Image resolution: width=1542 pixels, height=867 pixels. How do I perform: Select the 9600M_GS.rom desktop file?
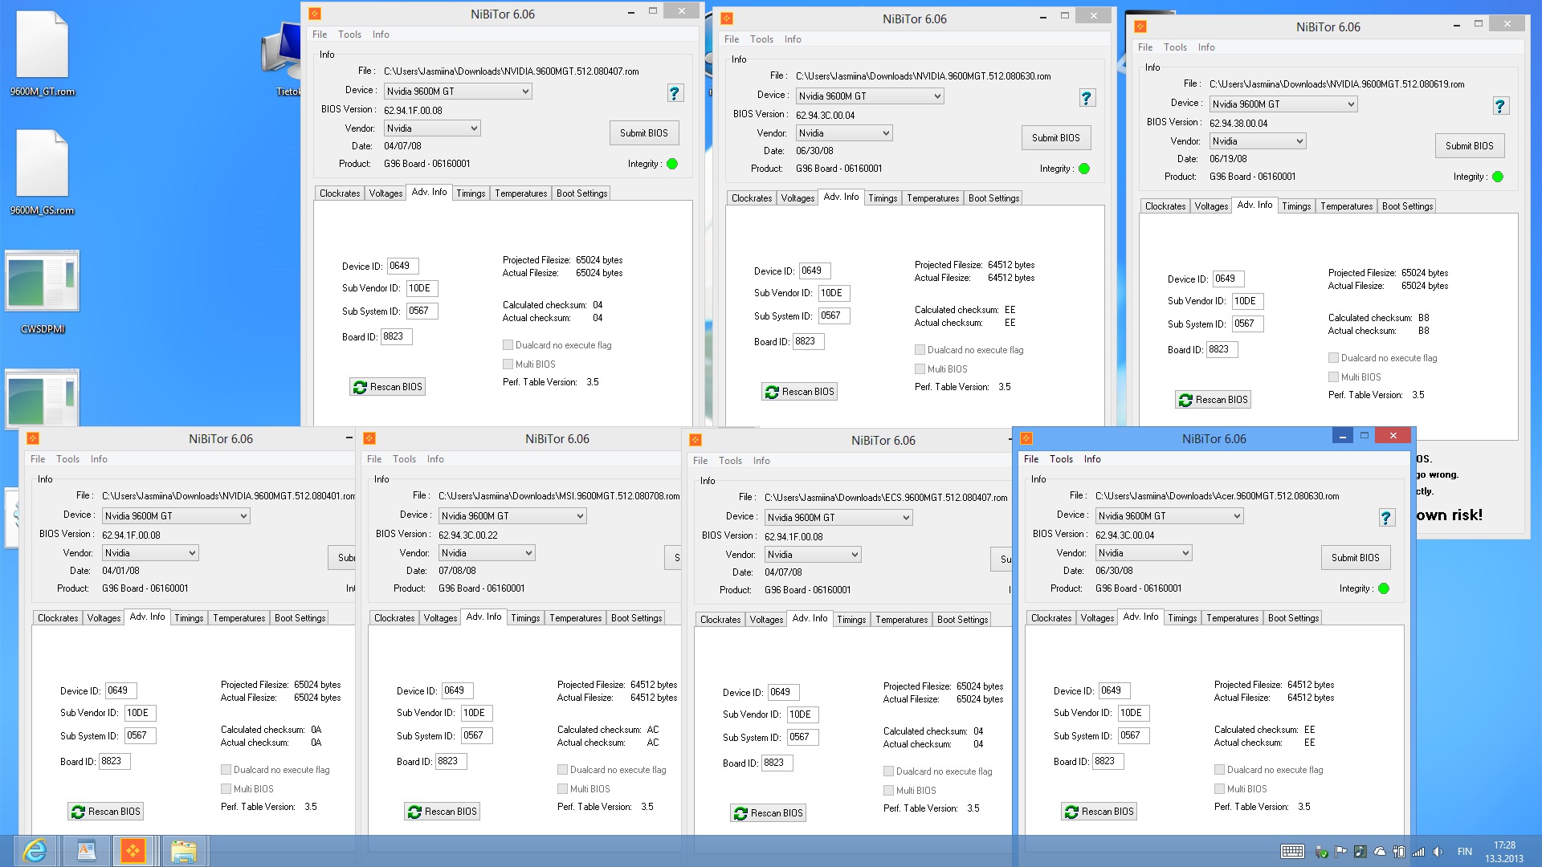[43, 173]
